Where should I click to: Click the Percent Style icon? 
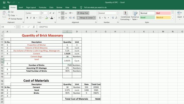coord(105,18)
